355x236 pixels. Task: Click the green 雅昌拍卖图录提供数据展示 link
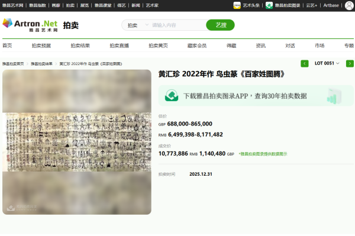click(x=263, y=154)
